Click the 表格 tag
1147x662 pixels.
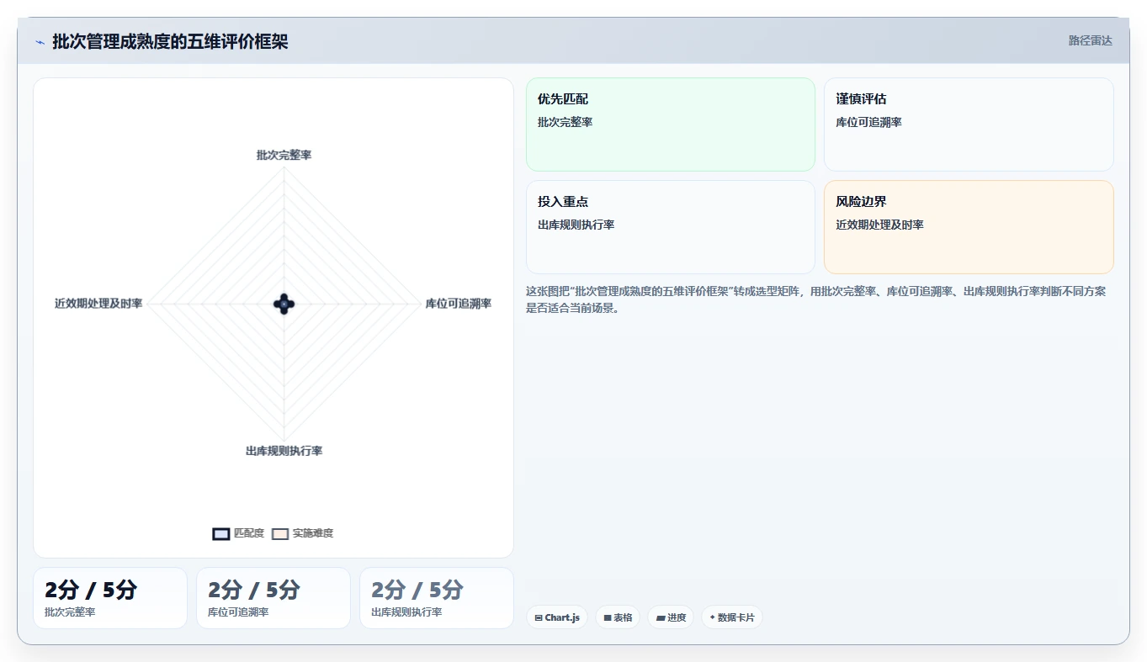(x=618, y=617)
